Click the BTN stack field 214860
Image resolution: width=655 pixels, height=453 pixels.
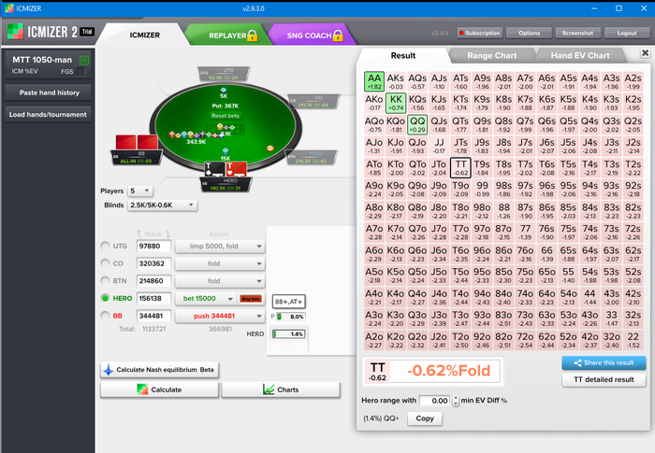pos(153,281)
